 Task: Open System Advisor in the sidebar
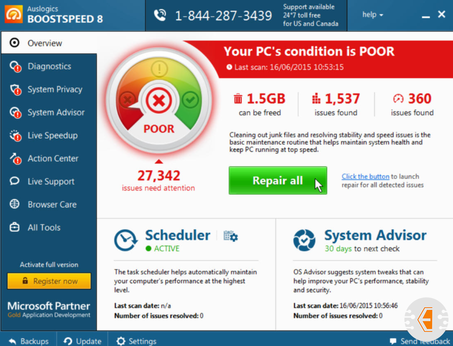pos(56,113)
